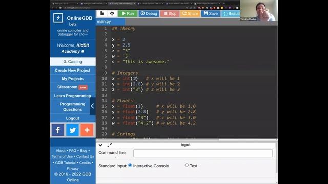Open the Terms of Use link
This screenshot has height=184, width=328.
62,156
